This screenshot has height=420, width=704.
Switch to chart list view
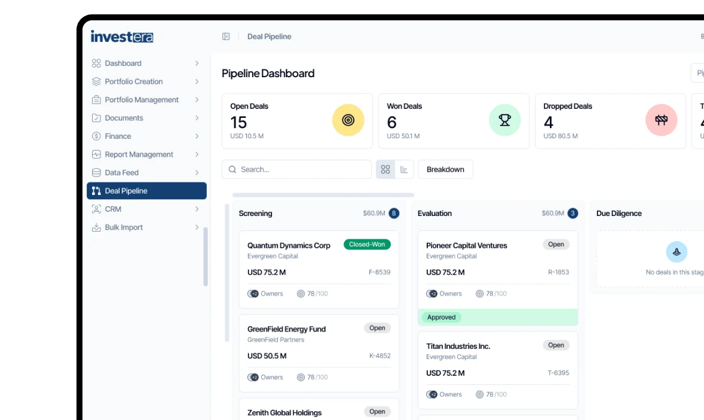[x=404, y=169]
